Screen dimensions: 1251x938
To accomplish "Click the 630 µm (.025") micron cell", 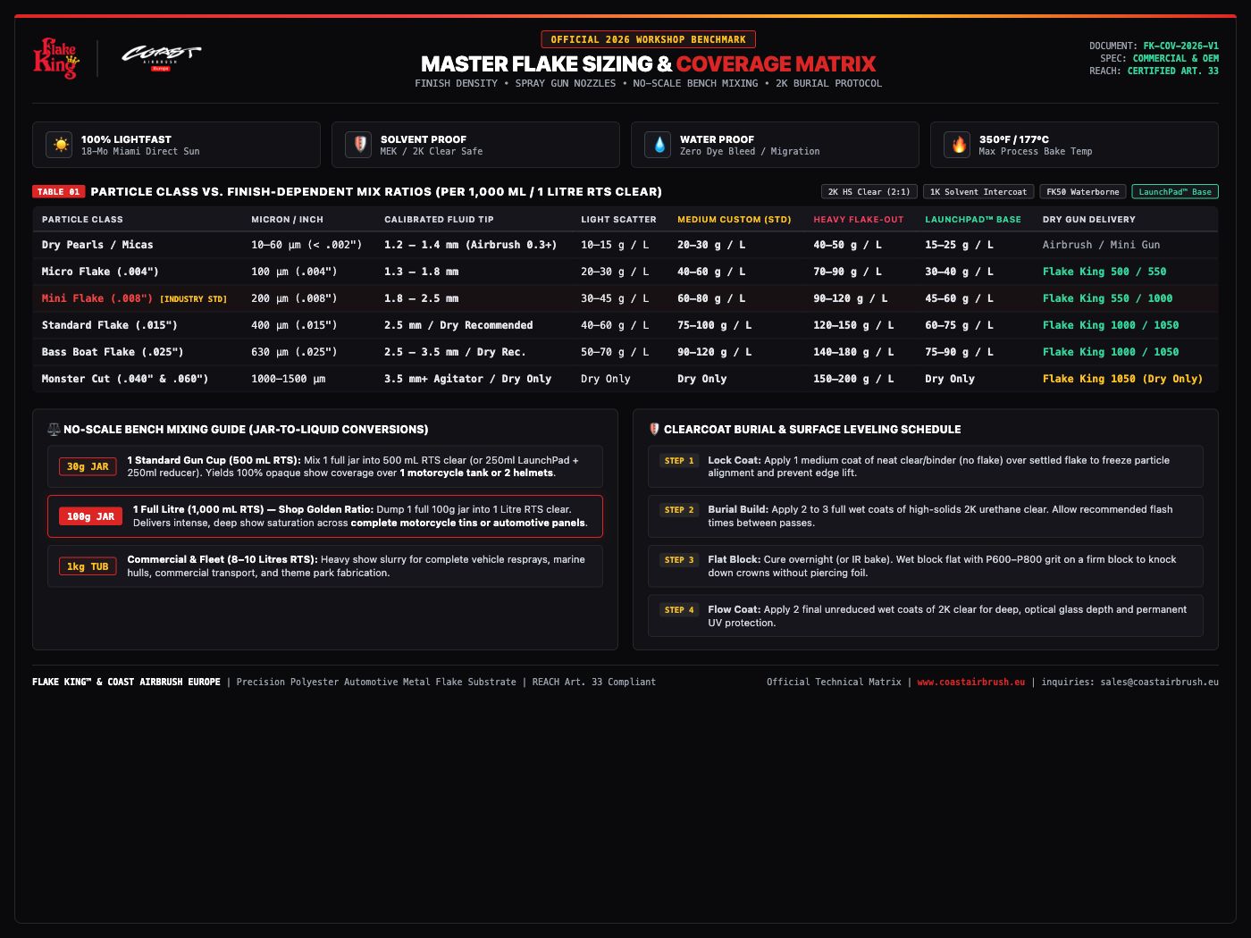I will click(x=294, y=352).
